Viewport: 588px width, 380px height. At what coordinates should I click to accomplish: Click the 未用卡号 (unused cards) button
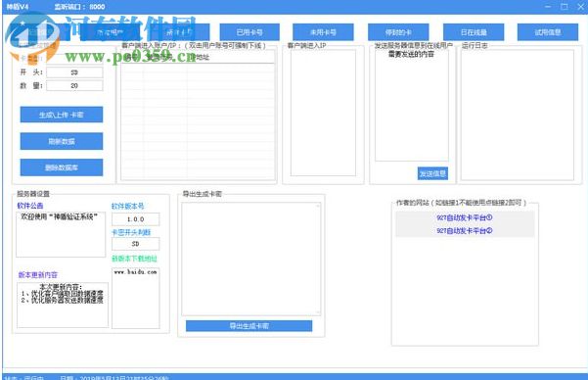tap(323, 32)
